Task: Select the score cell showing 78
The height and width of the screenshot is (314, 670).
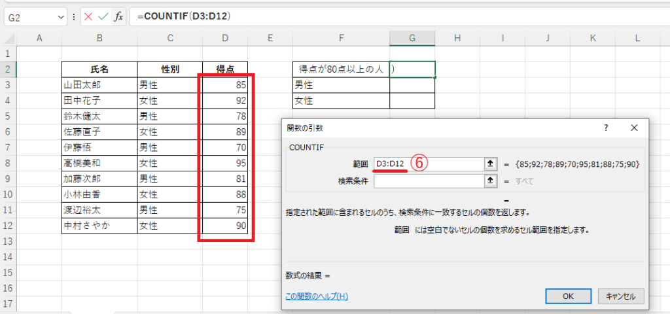Action: pos(225,116)
